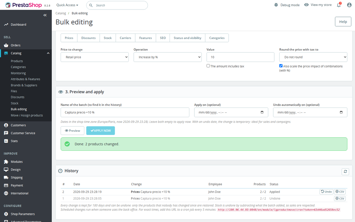Click the date 2026-09-29 23:28:05
The height and width of the screenshot is (222, 355).
click(87, 199)
